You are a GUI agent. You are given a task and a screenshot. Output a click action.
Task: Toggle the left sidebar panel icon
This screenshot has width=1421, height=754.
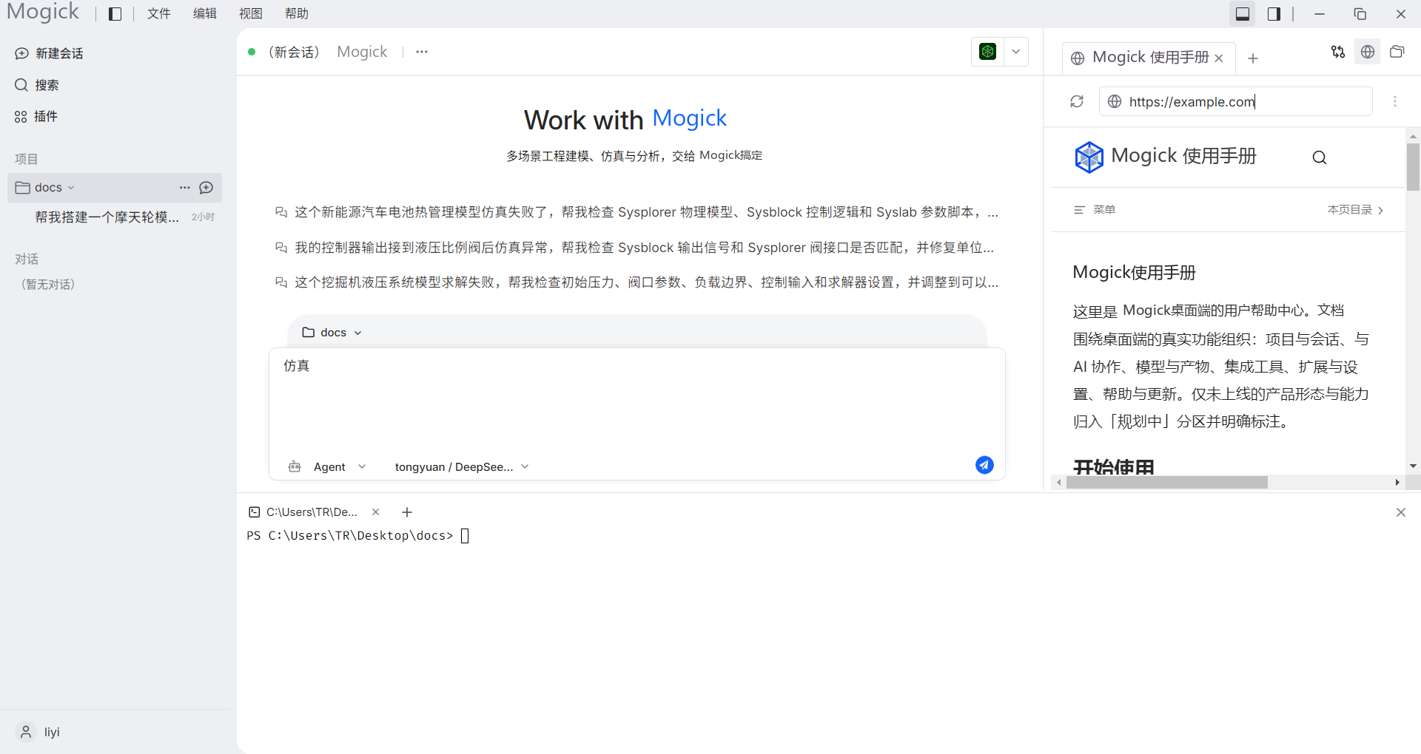pyautogui.click(x=115, y=14)
